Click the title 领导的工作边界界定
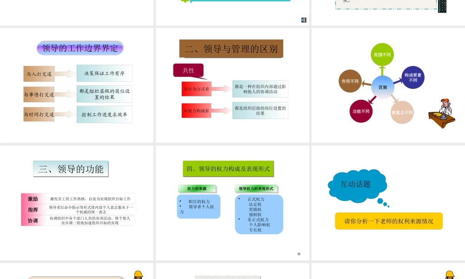465x279 pixels. click(80, 48)
